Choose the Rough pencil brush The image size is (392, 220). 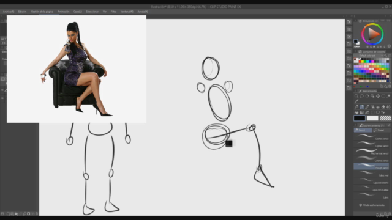[371, 166]
